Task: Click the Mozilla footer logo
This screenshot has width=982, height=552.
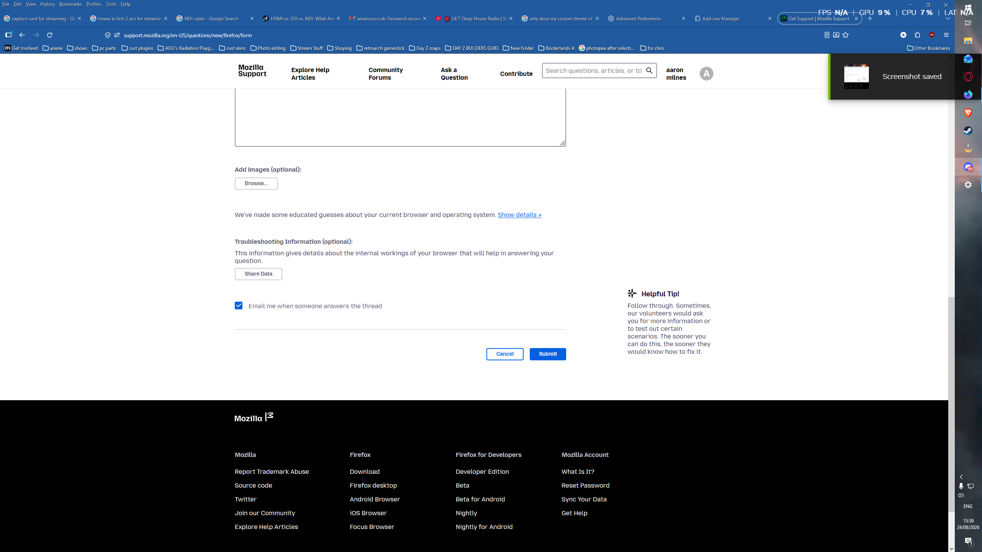Action: [x=254, y=417]
